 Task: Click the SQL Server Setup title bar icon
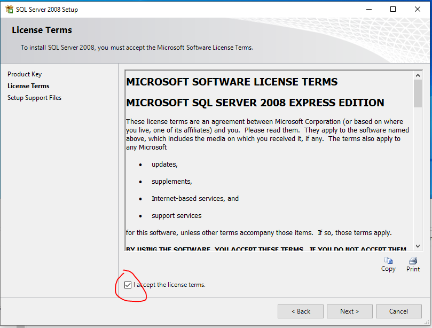click(x=9, y=10)
